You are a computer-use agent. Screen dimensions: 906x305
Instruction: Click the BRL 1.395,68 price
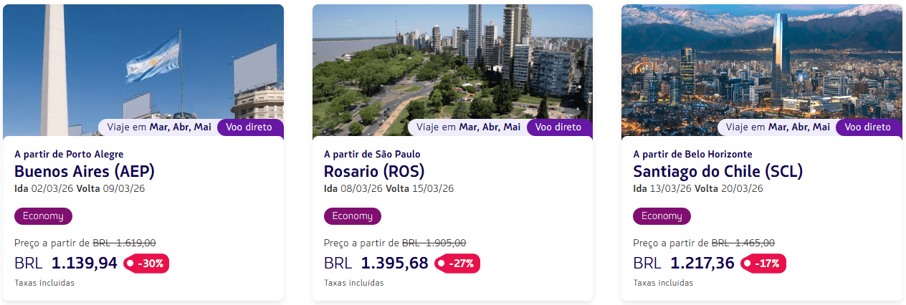[376, 263]
